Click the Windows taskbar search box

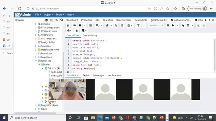coord(37,118)
